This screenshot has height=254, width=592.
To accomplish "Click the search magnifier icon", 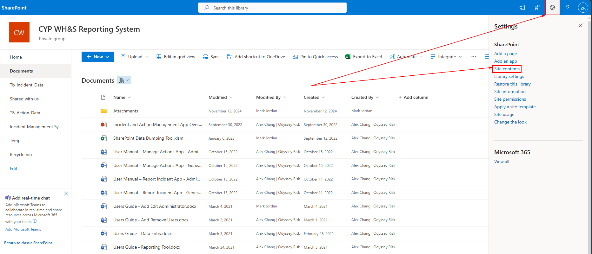I will pyautogui.click(x=207, y=8).
